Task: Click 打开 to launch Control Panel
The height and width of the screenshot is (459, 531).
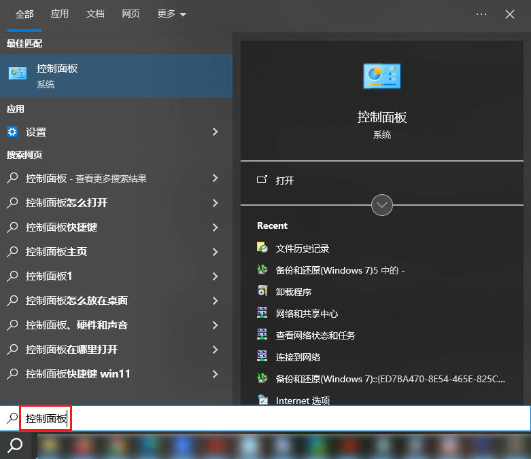Action: pos(284,181)
